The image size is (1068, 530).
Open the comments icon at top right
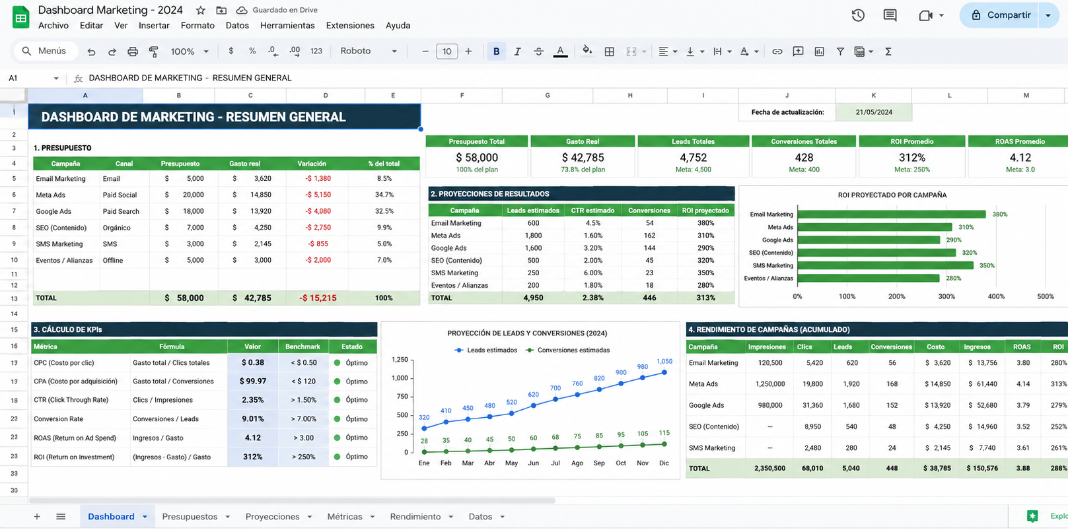(890, 15)
